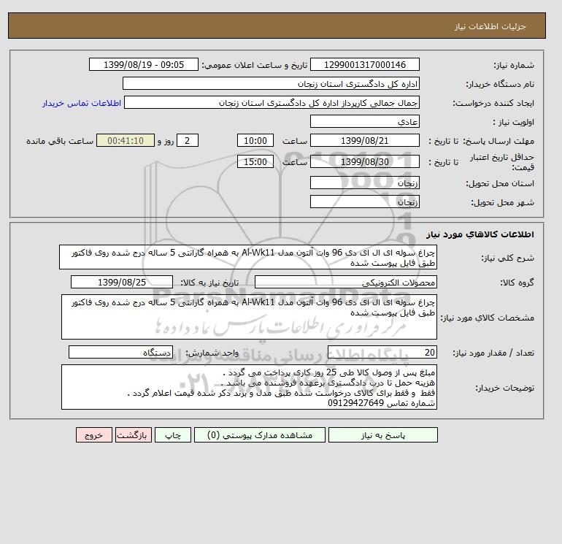Viewport: 562px width, 544px height.
Task: Click delivery province field زنجان
Action: [364, 183]
